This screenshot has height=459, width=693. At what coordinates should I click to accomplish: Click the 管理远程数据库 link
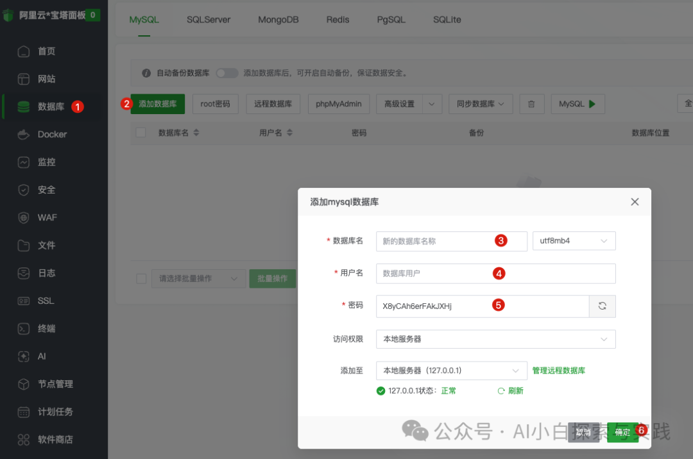(x=559, y=371)
